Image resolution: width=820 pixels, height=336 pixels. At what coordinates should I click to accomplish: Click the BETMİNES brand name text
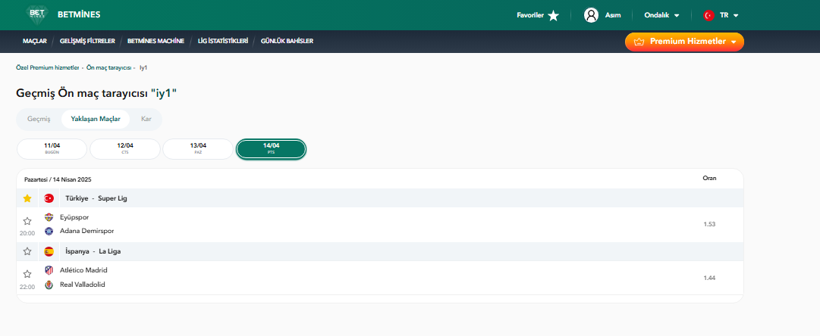[79, 14]
